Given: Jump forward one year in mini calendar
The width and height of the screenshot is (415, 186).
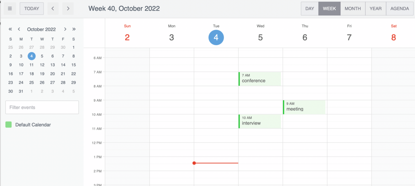Looking at the screenshot, I should click(x=74, y=29).
